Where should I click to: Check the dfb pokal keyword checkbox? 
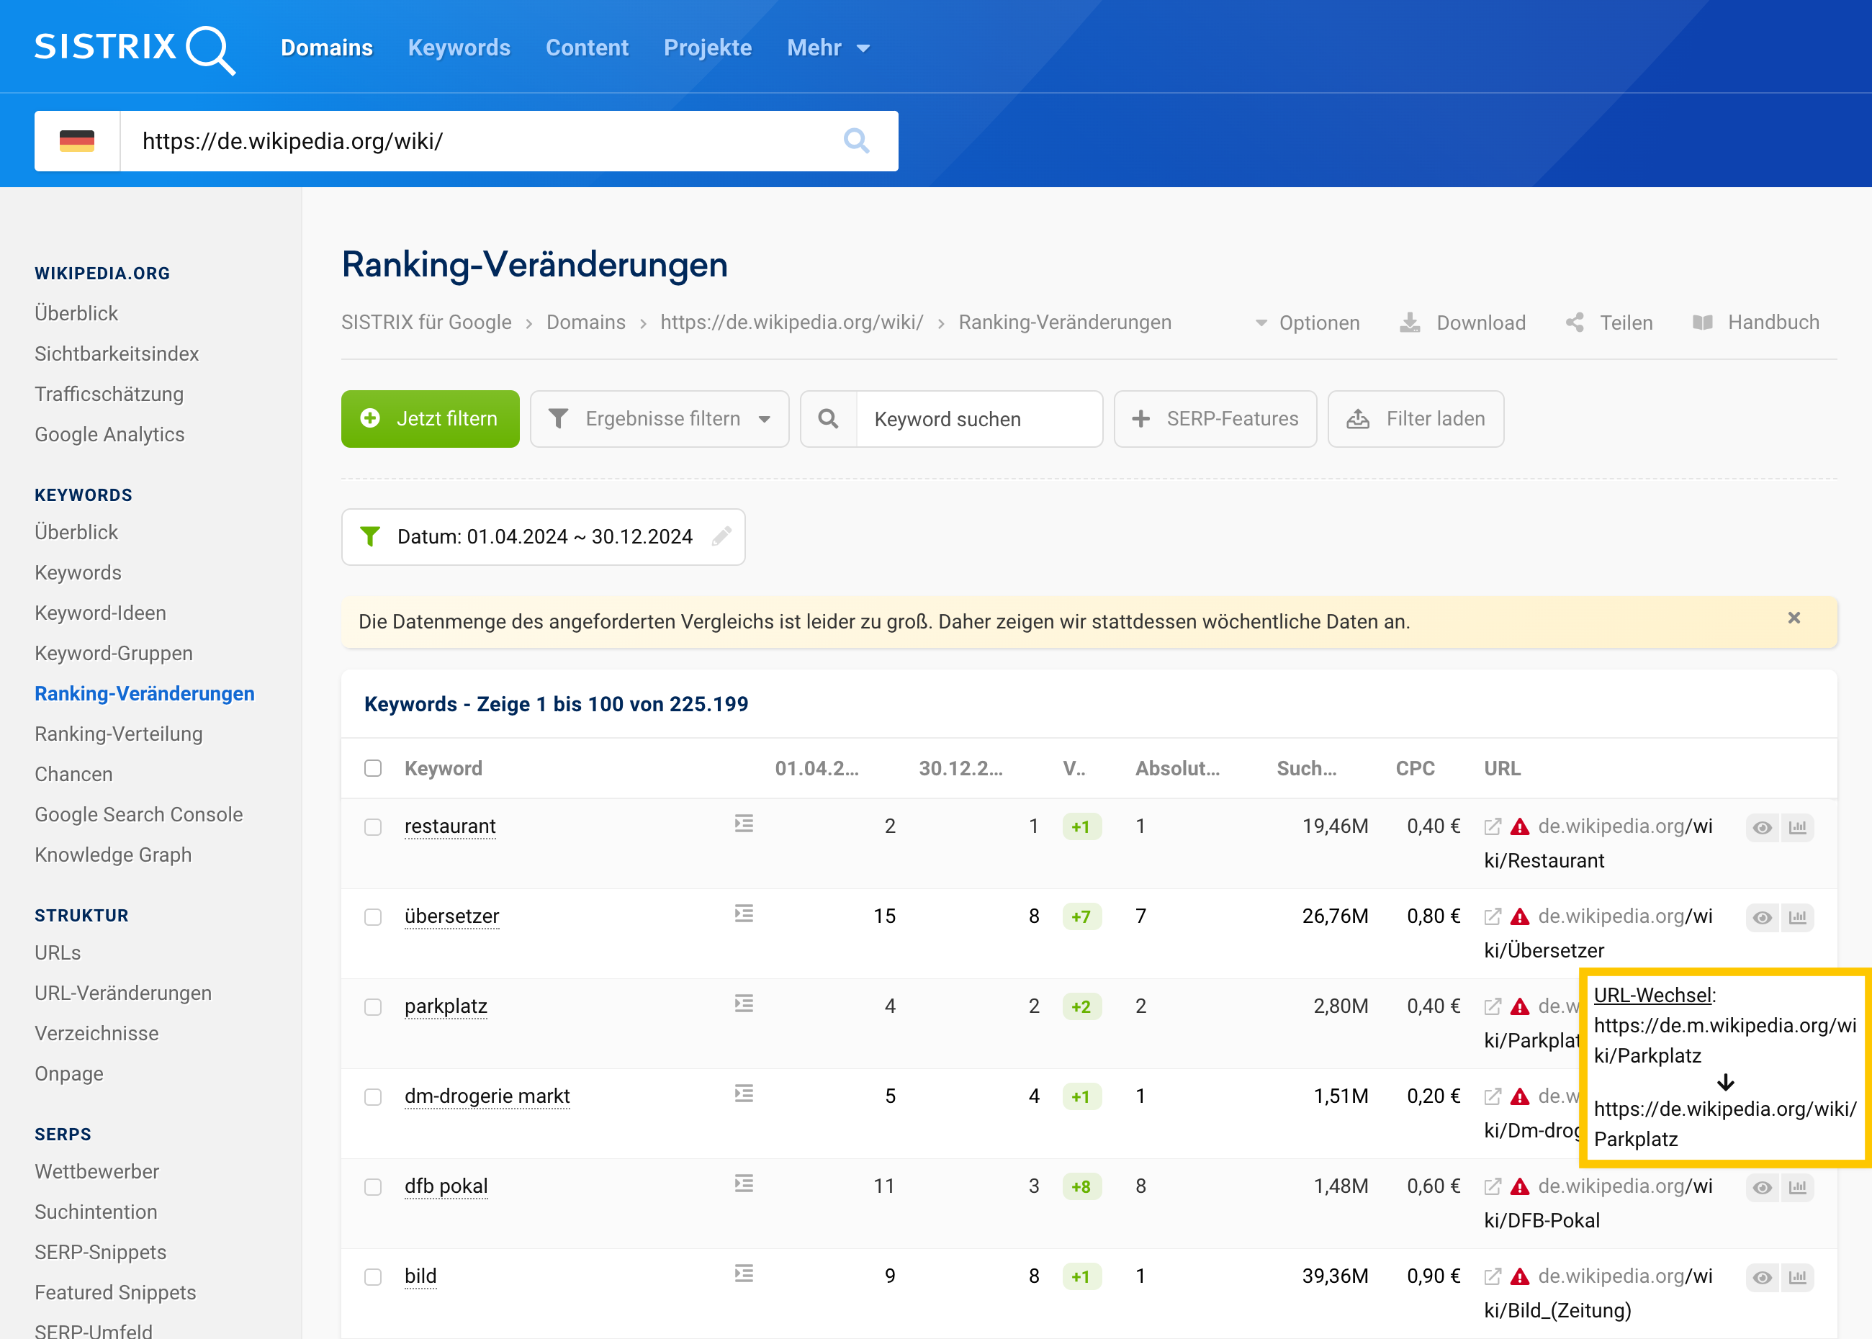click(x=373, y=1186)
